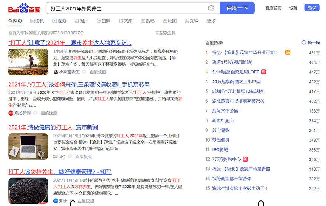The image size is (326, 206).
Task: Open 百度快照 for 宸芯新闻 result
Action: pos(49,113)
